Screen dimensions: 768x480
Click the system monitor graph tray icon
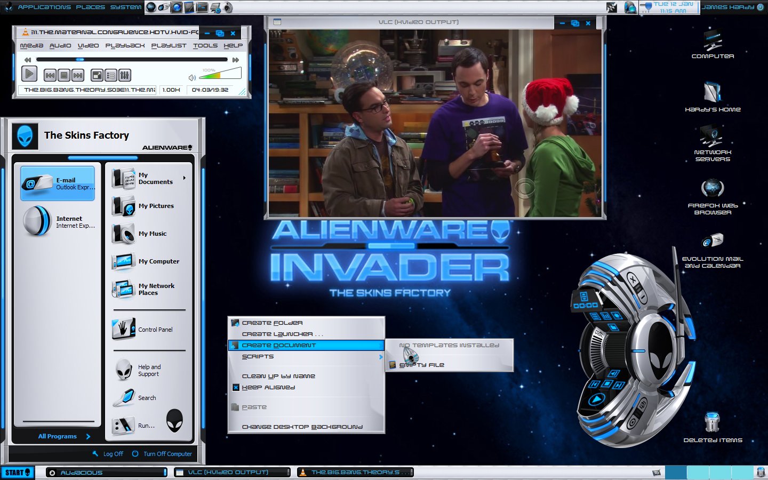[612, 7]
